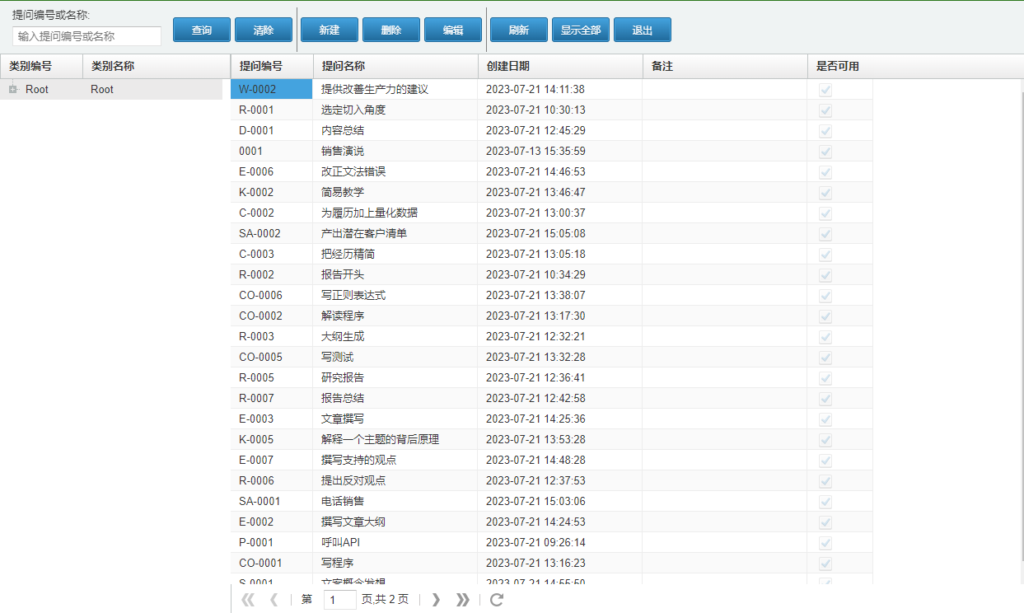Click the 编辑 button
The image size is (1024, 613).
click(x=453, y=30)
